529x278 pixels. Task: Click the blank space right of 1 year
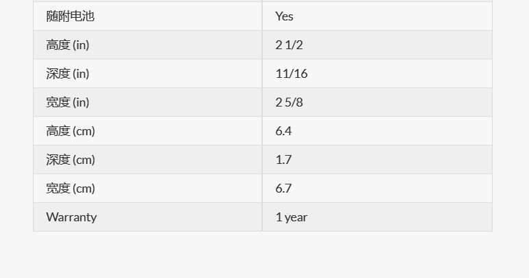[x=400, y=217]
